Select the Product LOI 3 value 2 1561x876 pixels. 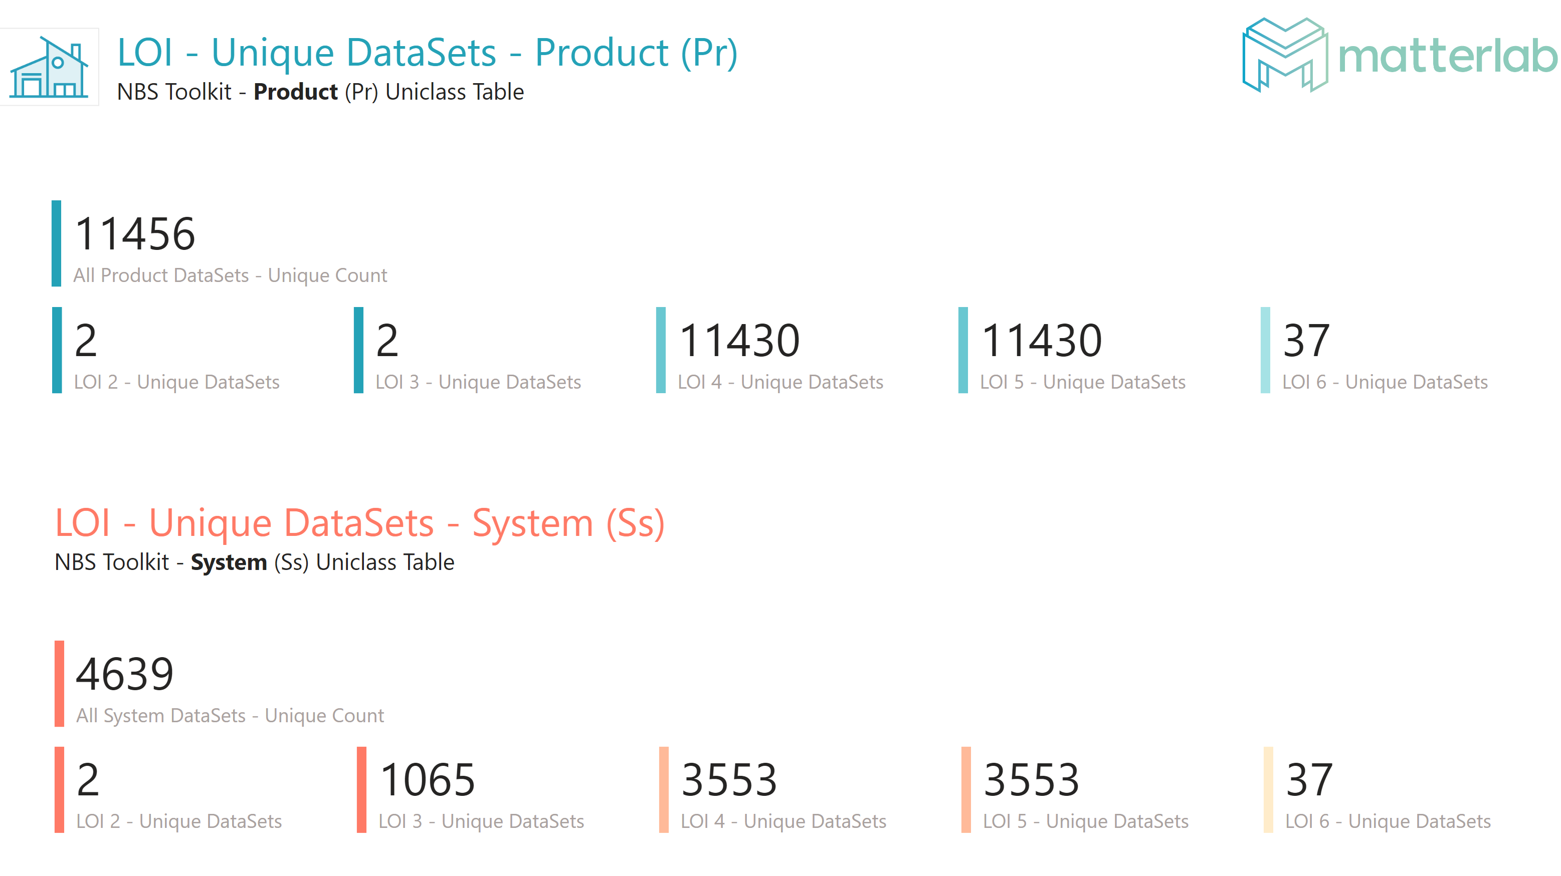(x=387, y=340)
